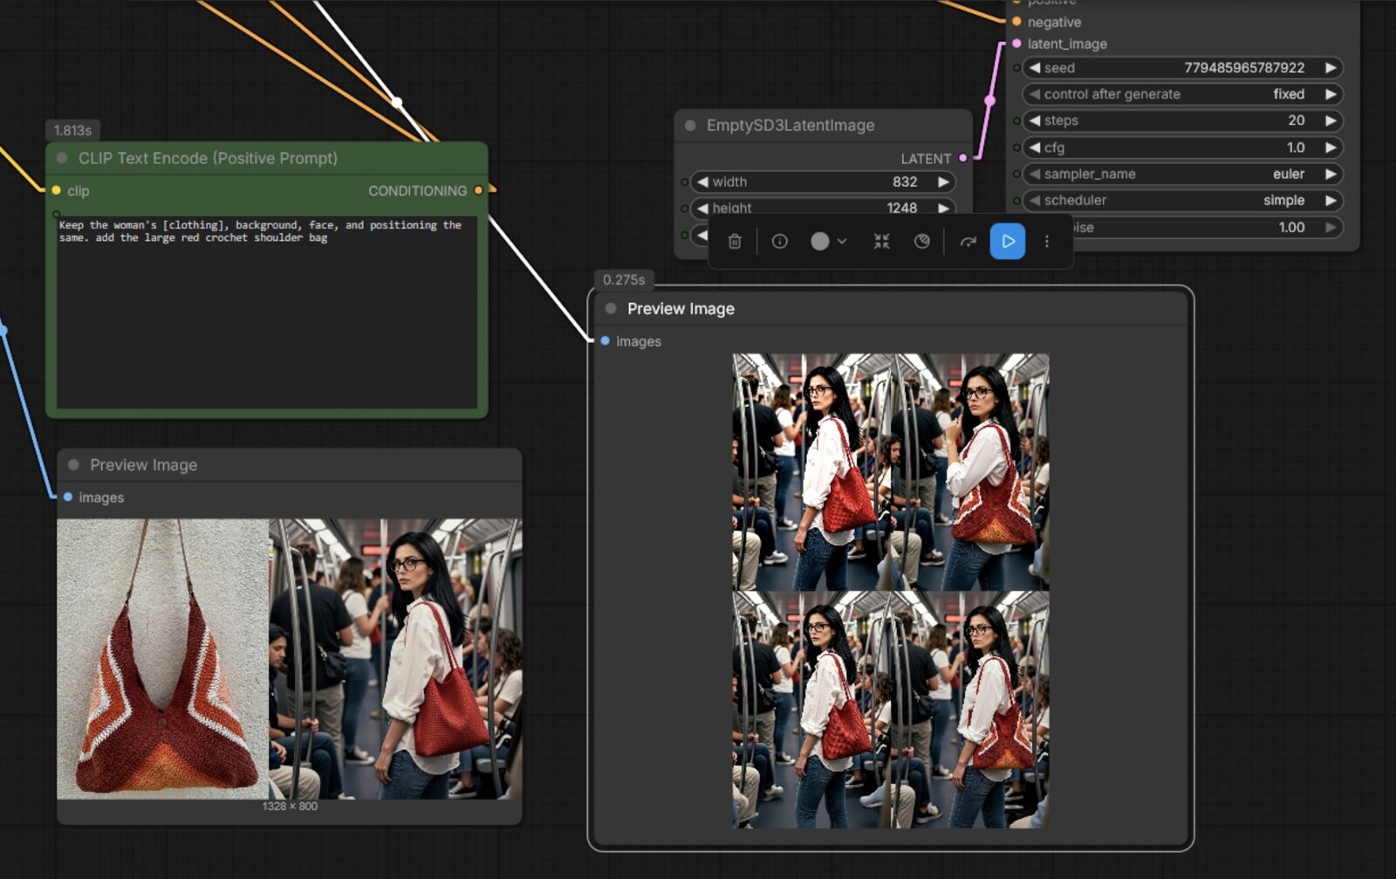Open scheduler selector showing simple
Viewport: 1396px width, 879px height.
[x=1182, y=200]
